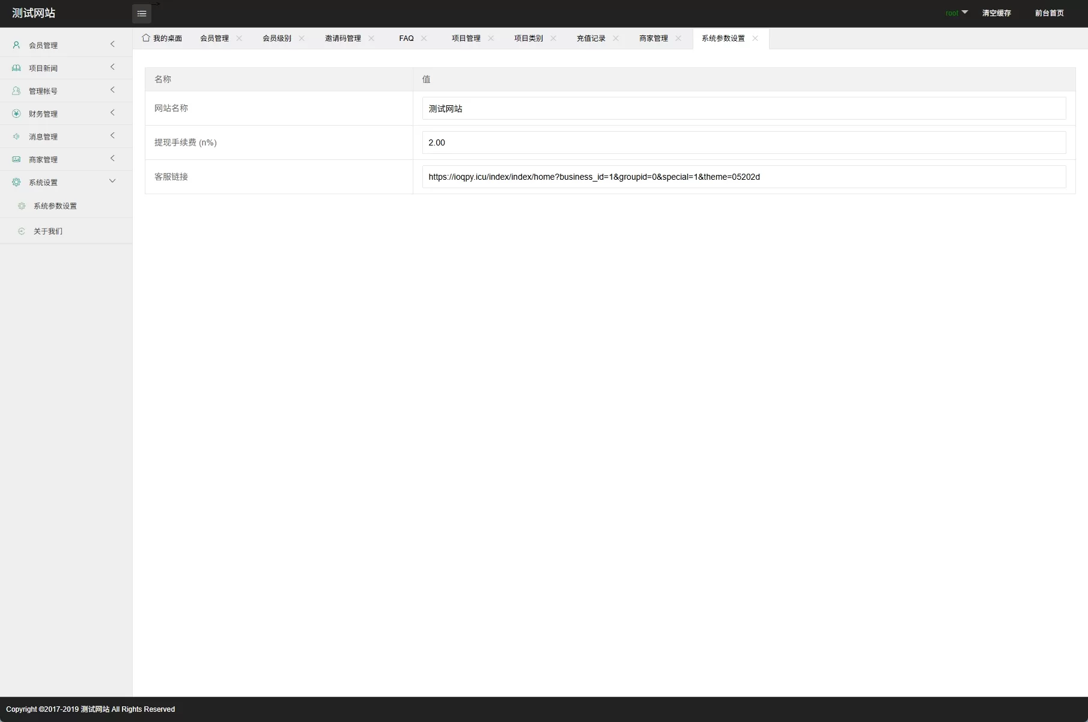Switch to the 邀请码管理 tab
The image size is (1088, 722).
(342, 38)
